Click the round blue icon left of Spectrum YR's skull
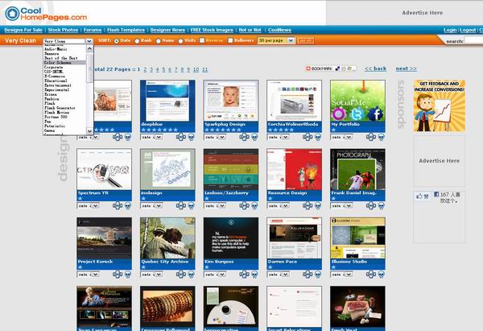The image size is (483, 331). coord(118,205)
